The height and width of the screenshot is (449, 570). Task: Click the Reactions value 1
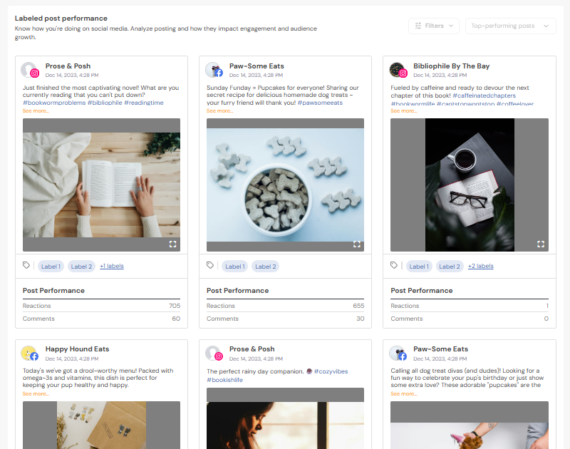(x=547, y=306)
